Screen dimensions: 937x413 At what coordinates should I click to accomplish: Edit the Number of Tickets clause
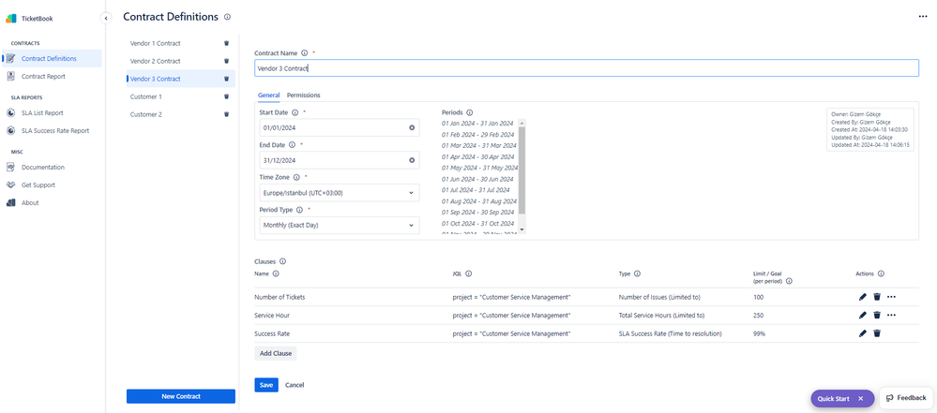point(862,297)
